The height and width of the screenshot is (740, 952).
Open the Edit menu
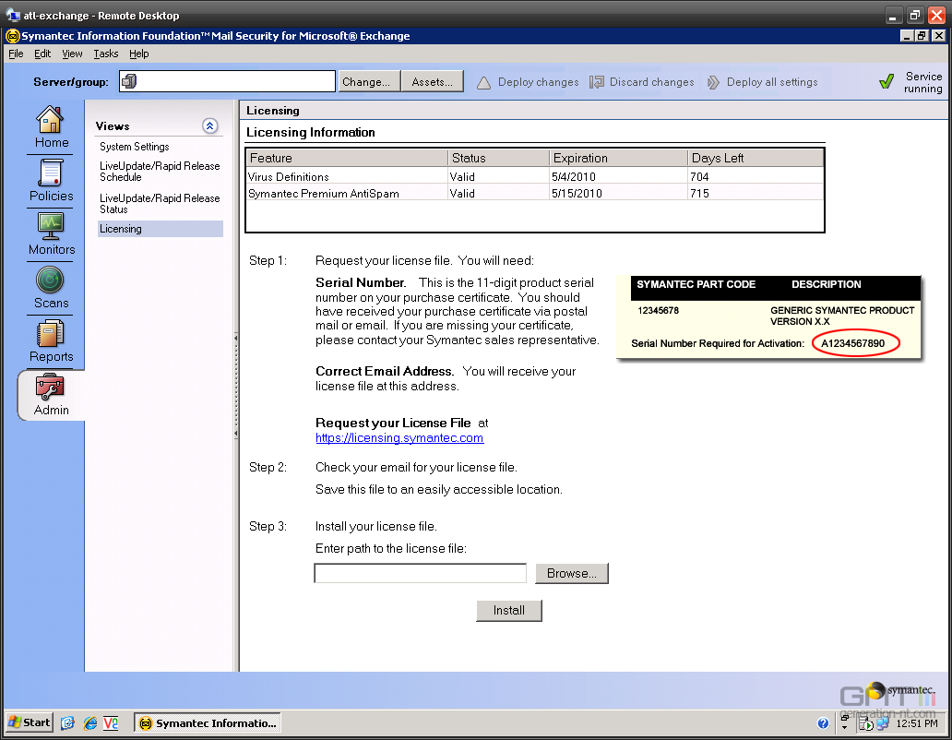[42, 54]
